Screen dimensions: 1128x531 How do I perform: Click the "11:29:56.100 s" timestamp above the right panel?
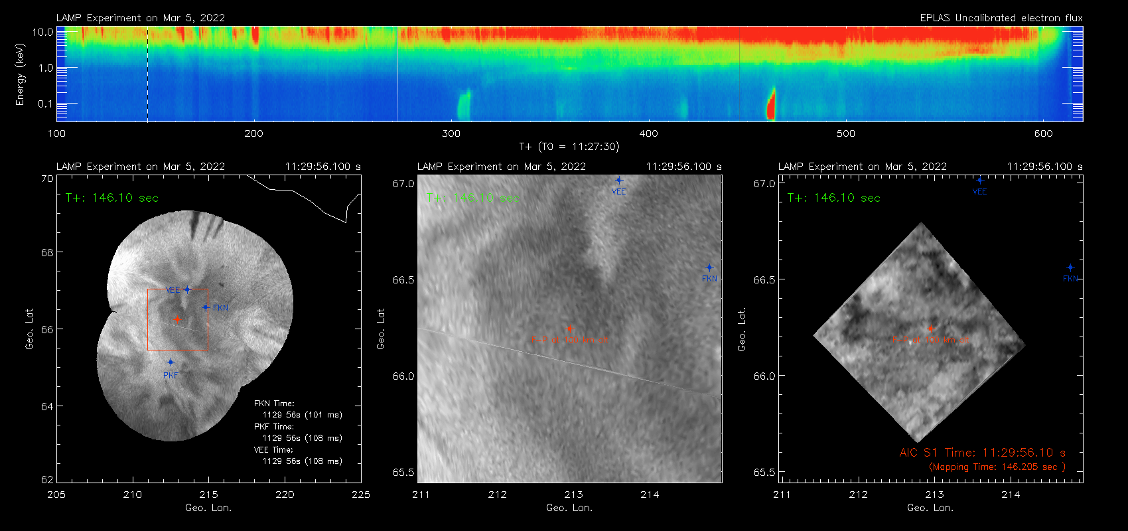1045,167
